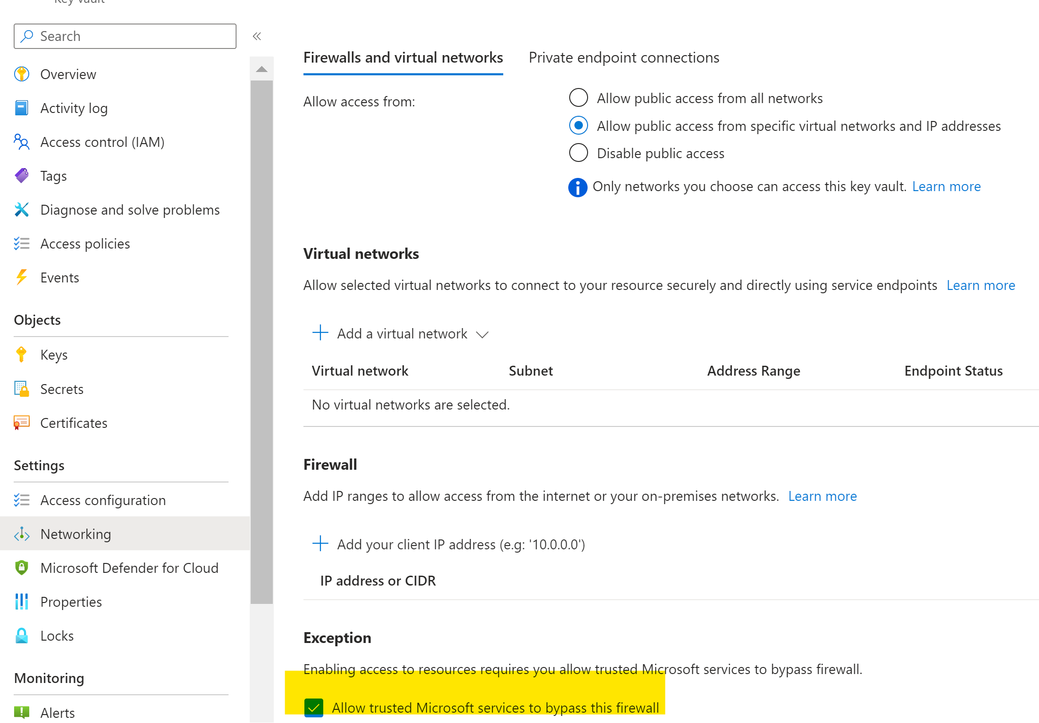
Task: Select the Disable public access radio button
Action: tap(578, 153)
